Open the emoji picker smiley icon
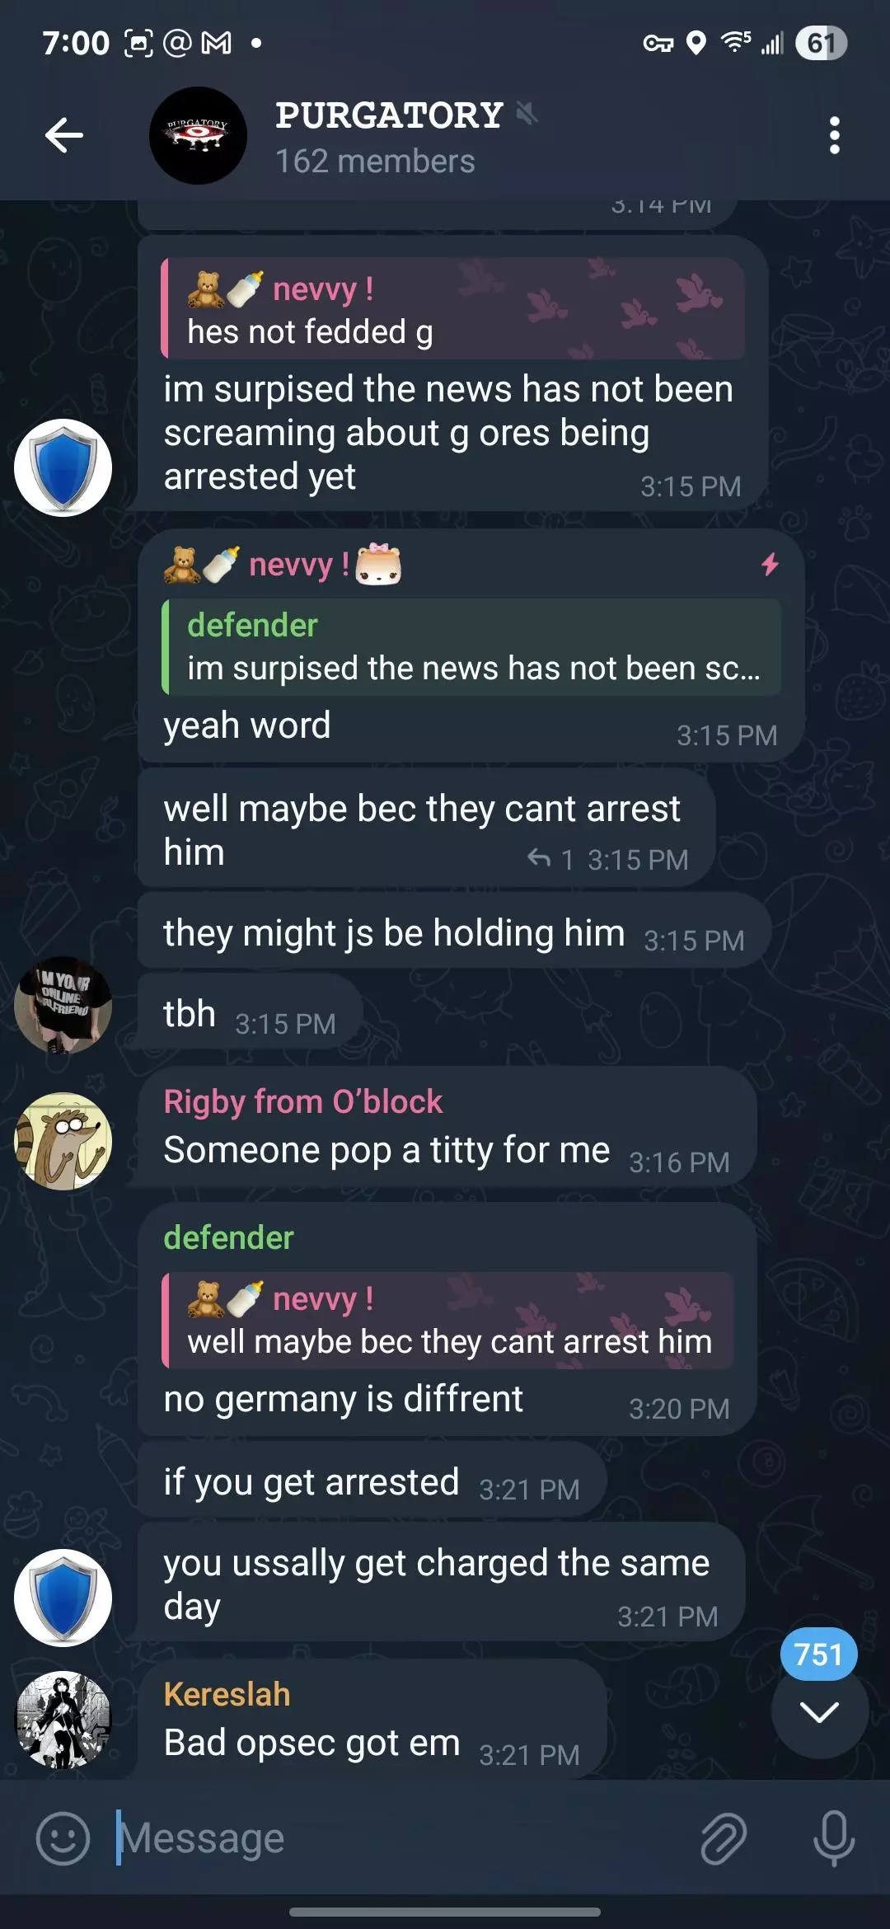890x1929 pixels. (x=63, y=1838)
